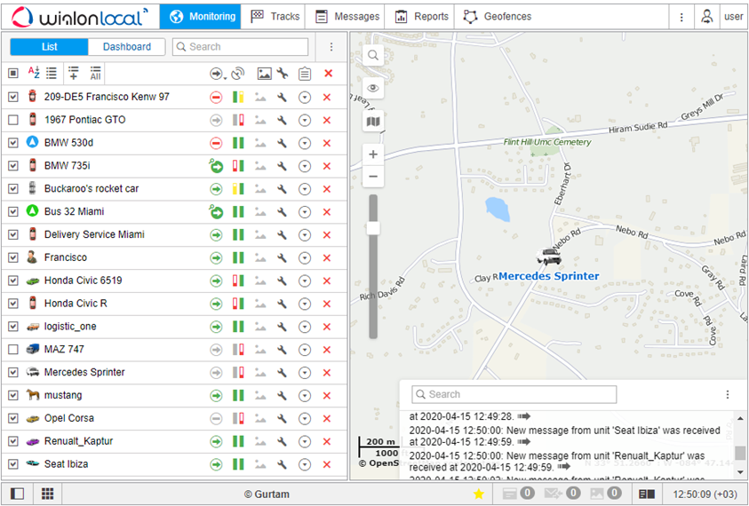This screenshot has height=506, width=749.
Task: Click the yellow star icon in bottom bar
Action: click(x=478, y=494)
